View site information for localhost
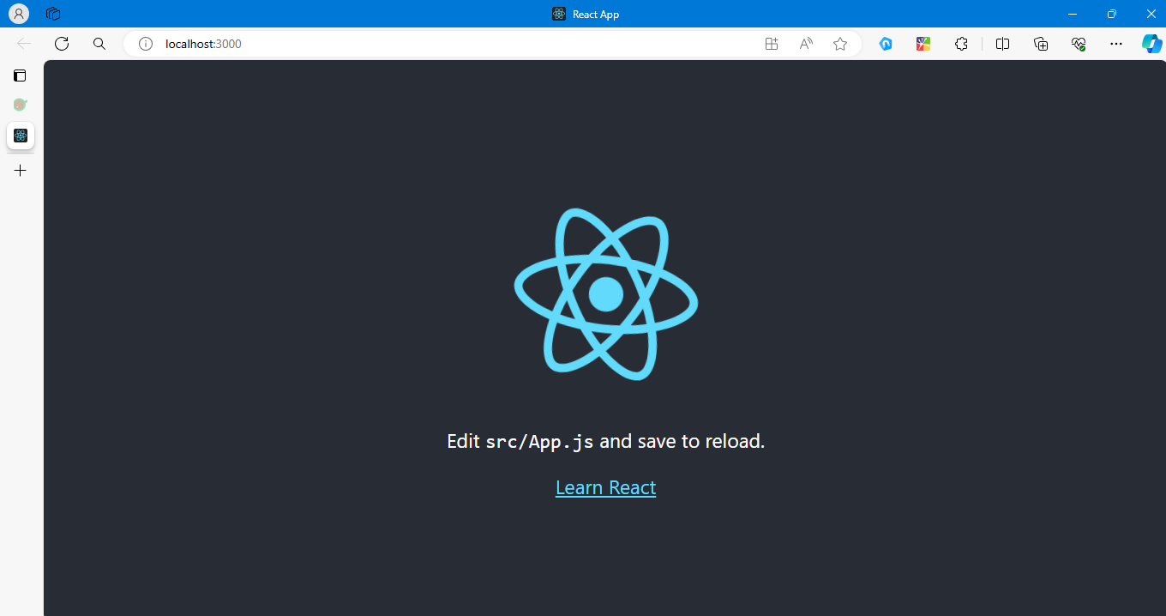 coord(145,44)
